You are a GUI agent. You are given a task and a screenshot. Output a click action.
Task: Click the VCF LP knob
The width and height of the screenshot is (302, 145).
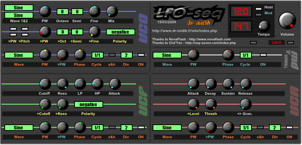click(80, 84)
